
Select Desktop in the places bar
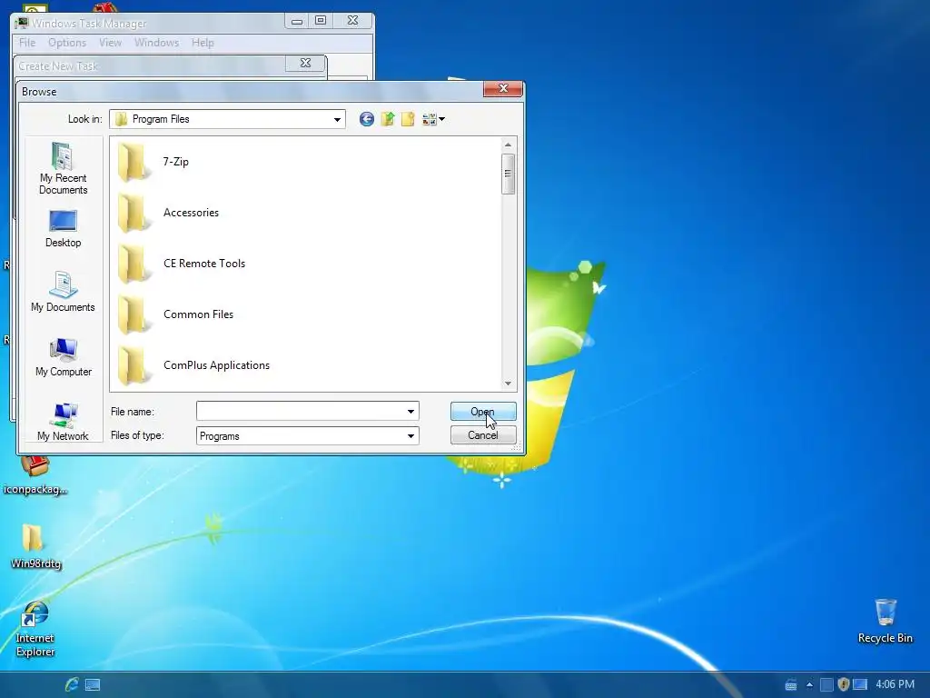(63, 228)
